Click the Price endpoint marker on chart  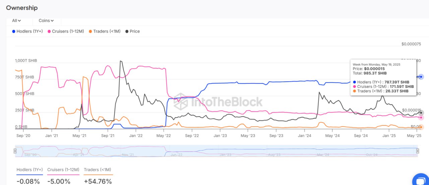point(421,113)
